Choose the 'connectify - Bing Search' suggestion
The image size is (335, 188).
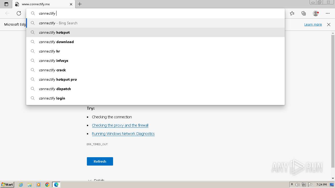coord(155,23)
